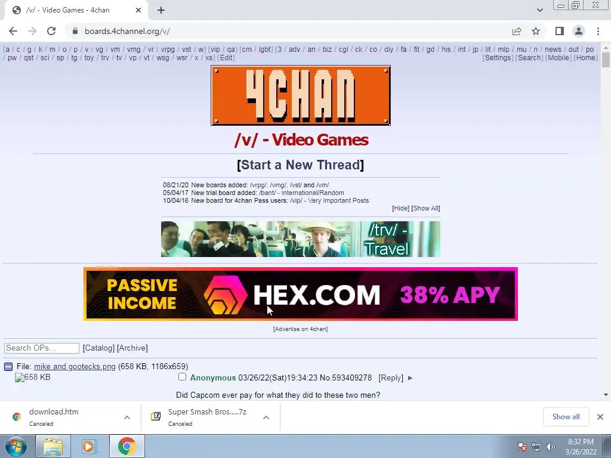Click the download.htm file icon
This screenshot has width=611, height=458.
point(16,417)
